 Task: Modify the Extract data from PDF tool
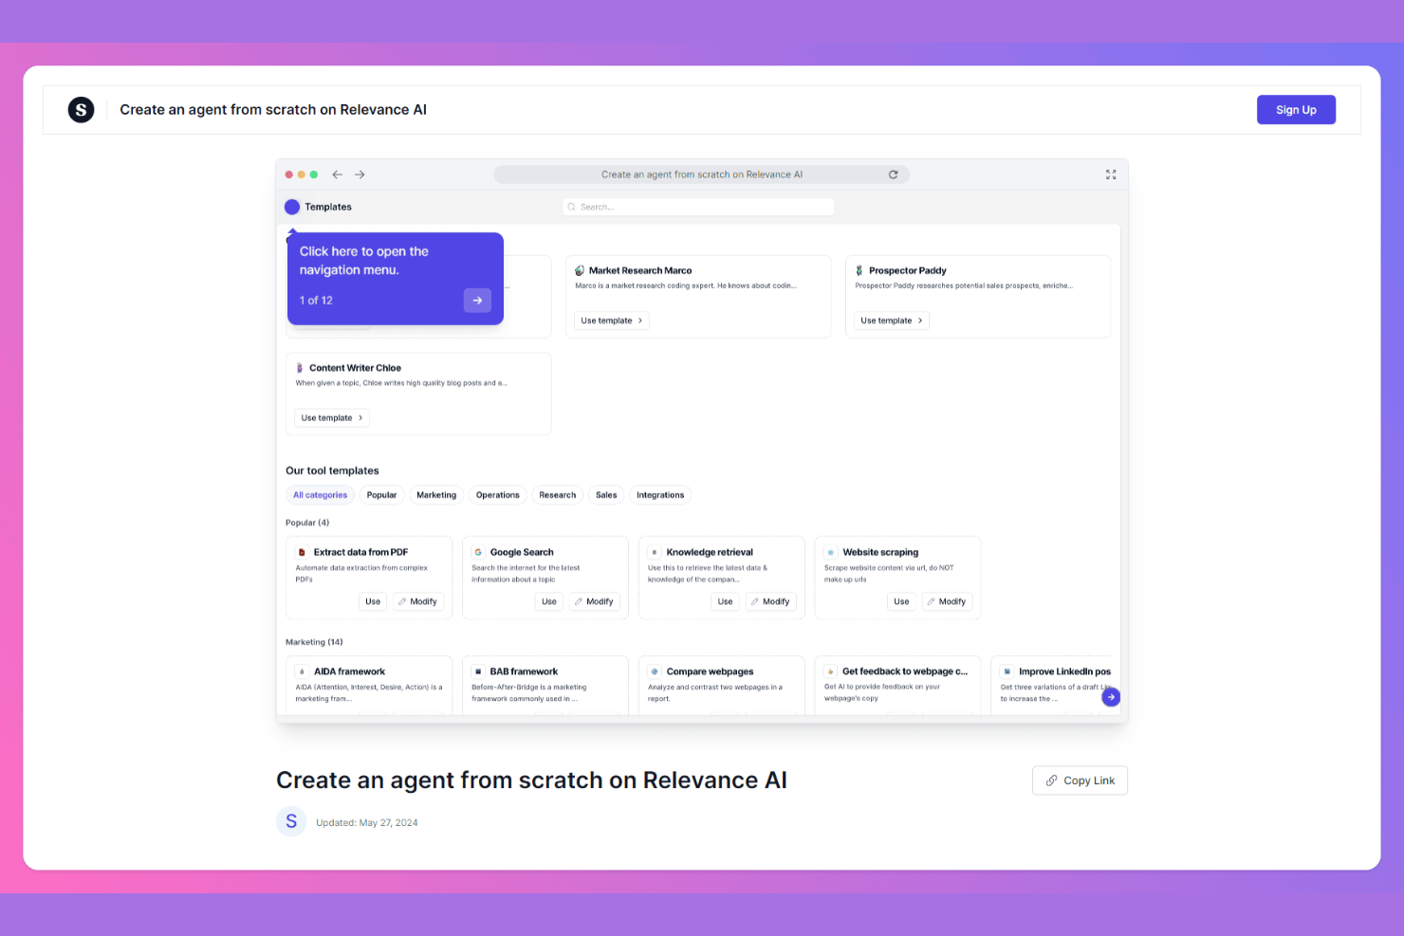tap(417, 602)
